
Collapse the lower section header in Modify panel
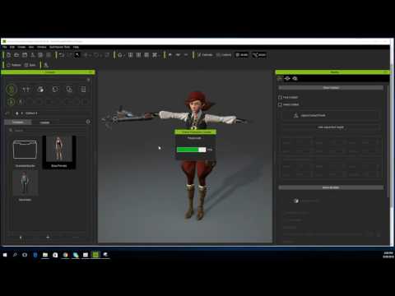(x=331, y=187)
